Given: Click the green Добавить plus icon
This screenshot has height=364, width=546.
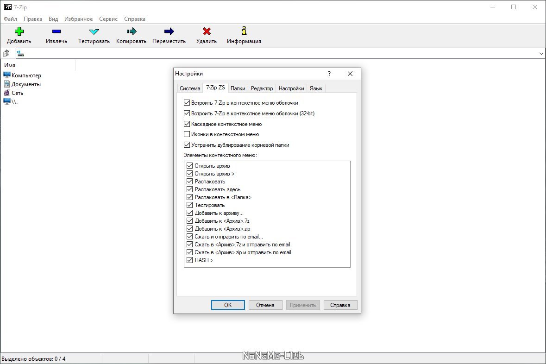Looking at the screenshot, I should pos(19,31).
